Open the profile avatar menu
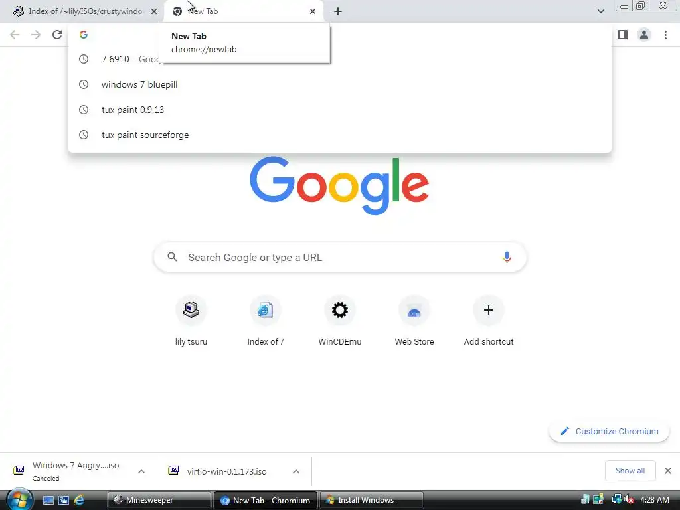The width and height of the screenshot is (680, 510). [x=644, y=35]
